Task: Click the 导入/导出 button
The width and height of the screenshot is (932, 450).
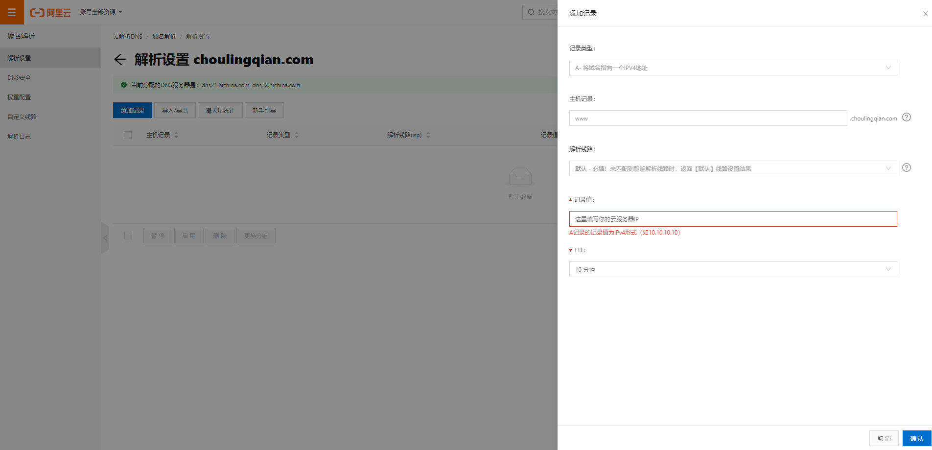Action: [175, 110]
